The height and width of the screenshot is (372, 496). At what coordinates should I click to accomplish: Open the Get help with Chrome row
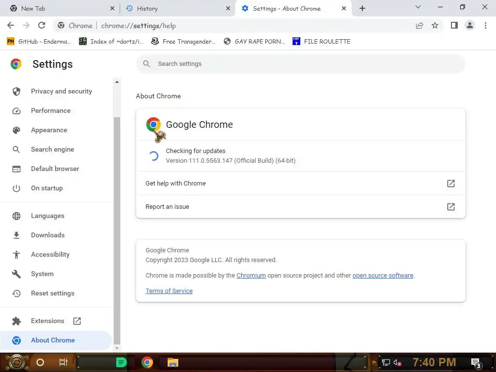click(300, 184)
